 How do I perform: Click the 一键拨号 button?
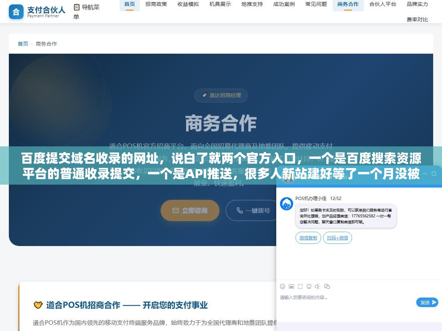point(253,210)
